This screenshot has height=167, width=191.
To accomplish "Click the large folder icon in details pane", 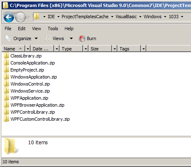I will tap(11, 146).
